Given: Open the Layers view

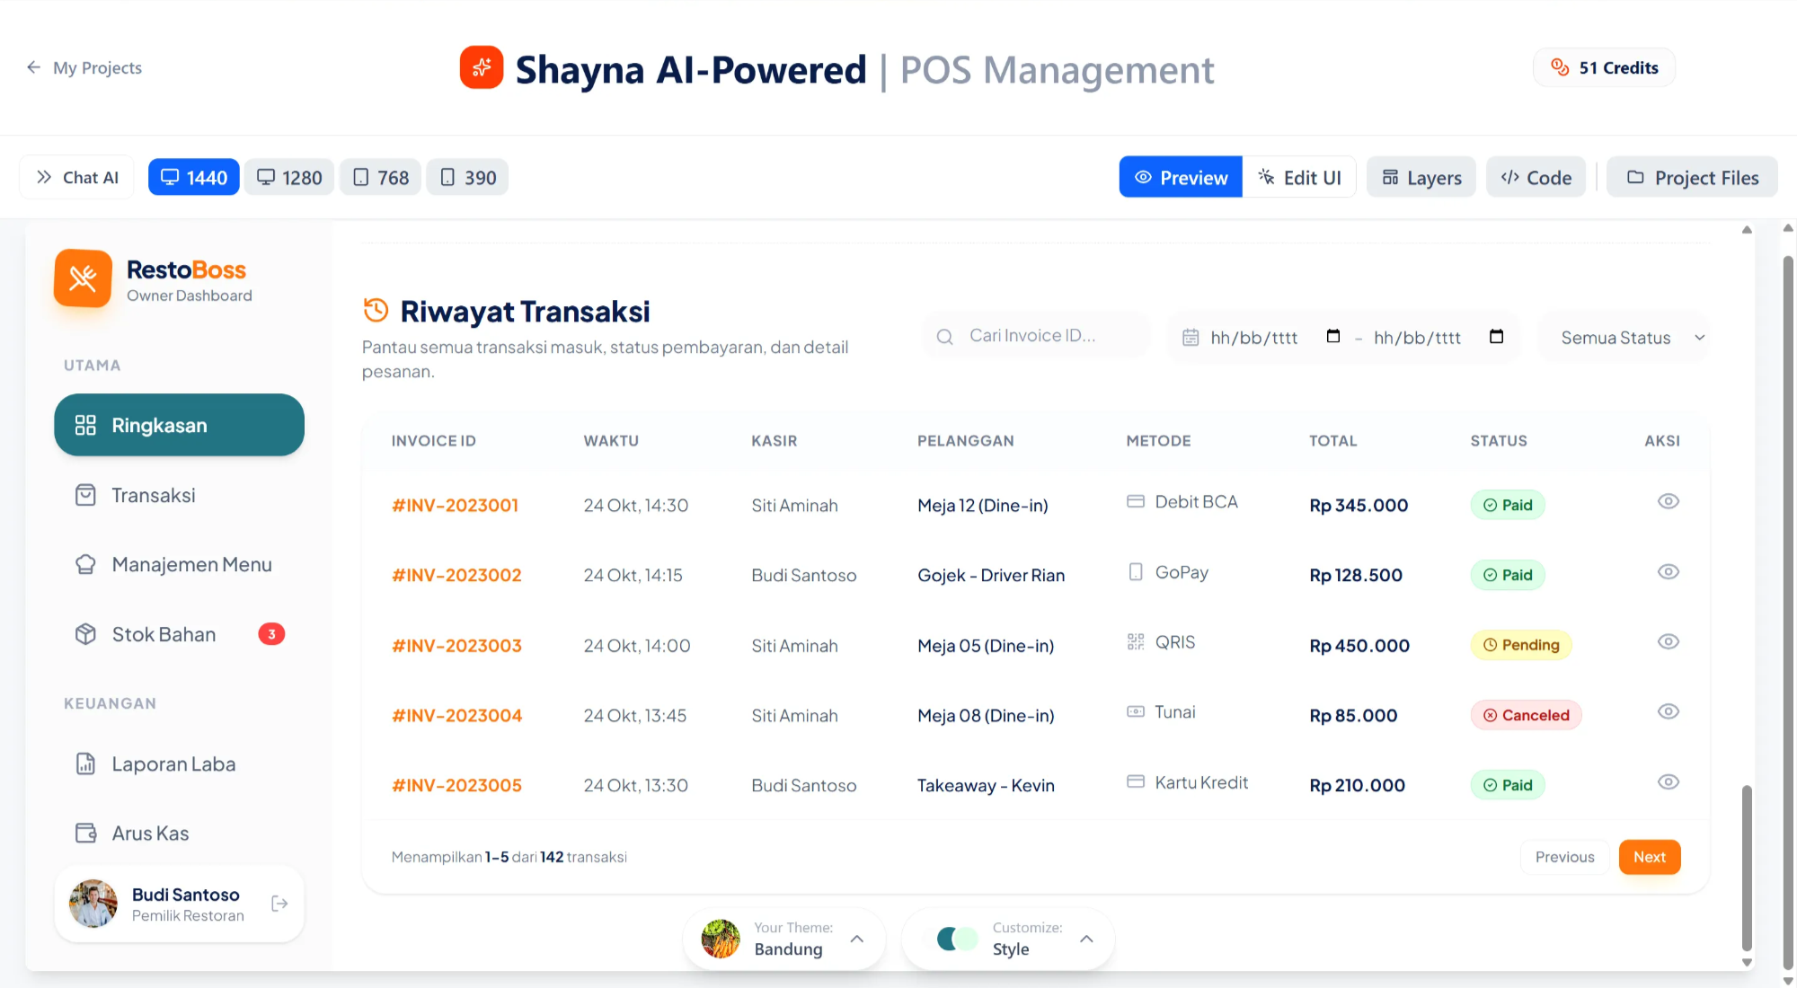Looking at the screenshot, I should [1421, 177].
